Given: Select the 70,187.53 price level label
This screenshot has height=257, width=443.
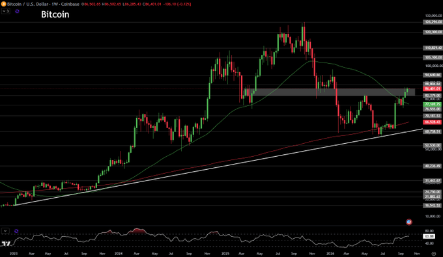Looking at the screenshot, I should pos(433,116).
